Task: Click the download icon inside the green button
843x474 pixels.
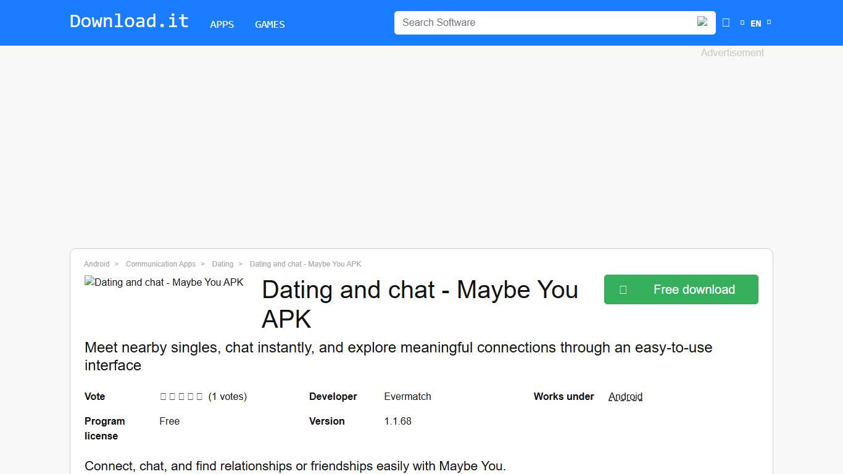Action: [x=624, y=289]
